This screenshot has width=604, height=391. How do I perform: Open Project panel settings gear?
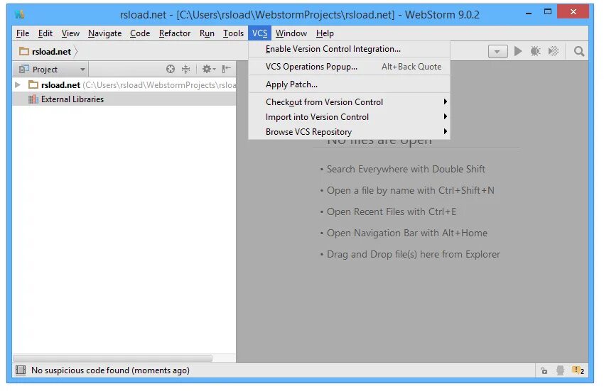click(208, 69)
